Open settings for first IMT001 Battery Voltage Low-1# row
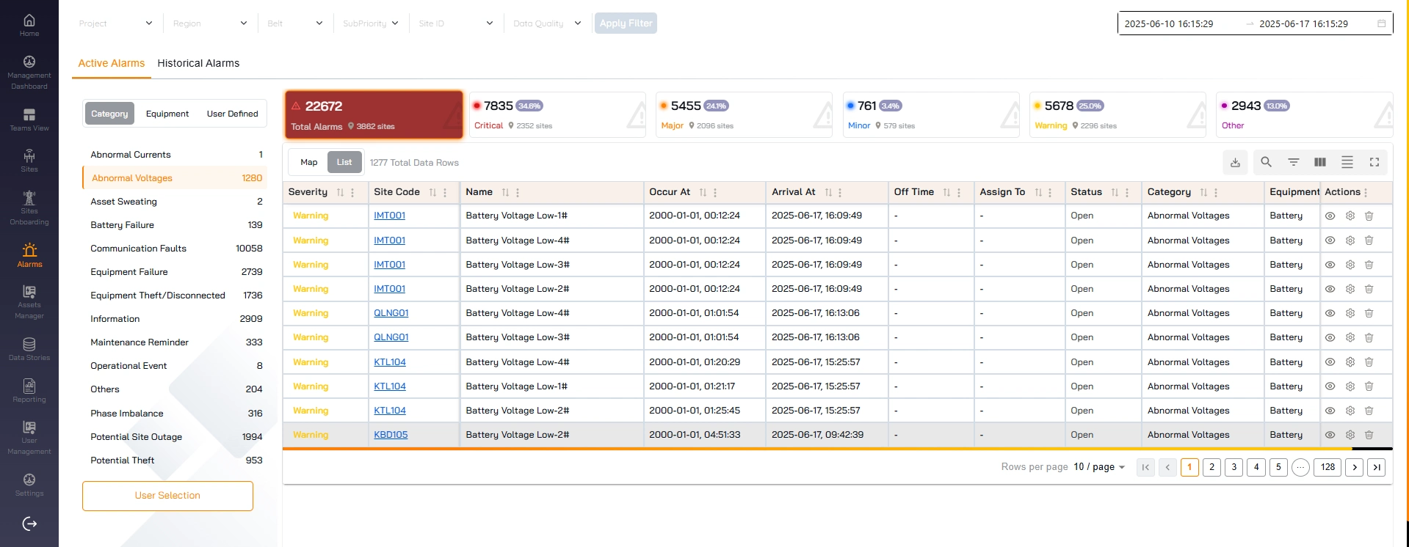Viewport: 1409px width, 547px height. pos(1350,216)
